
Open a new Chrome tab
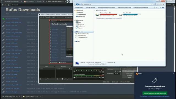[69, 2]
